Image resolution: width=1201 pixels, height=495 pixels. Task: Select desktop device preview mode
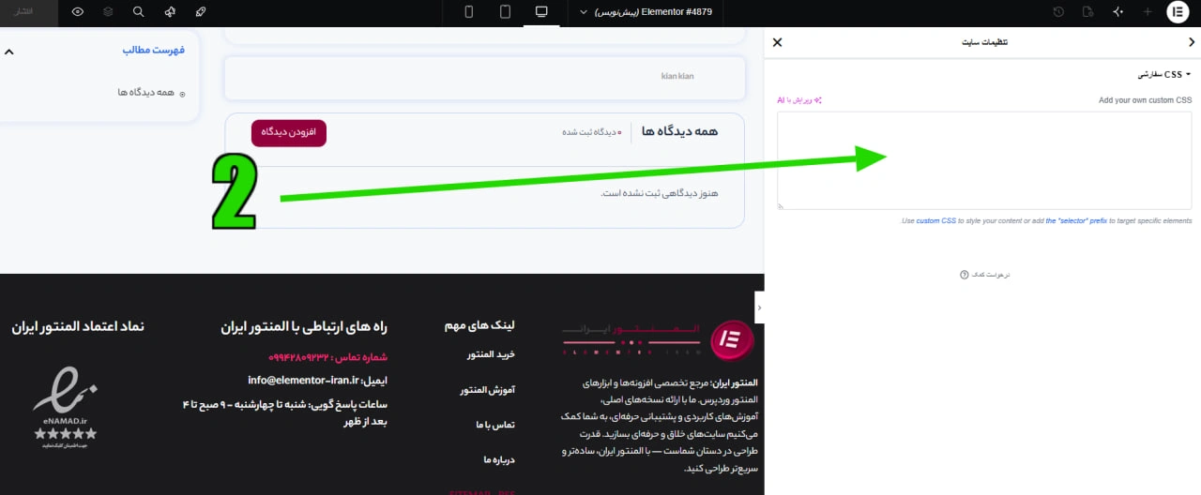point(541,12)
